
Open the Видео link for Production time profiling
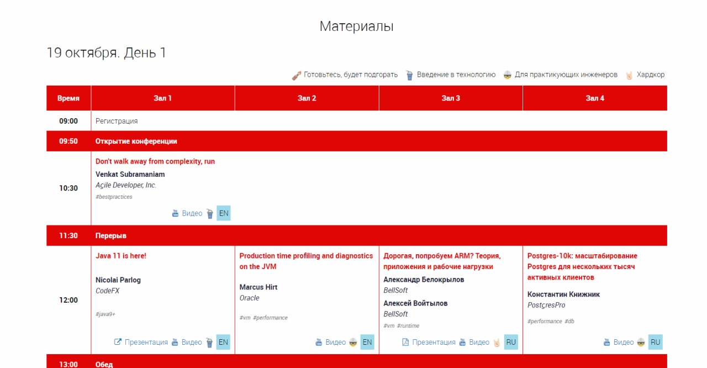[336, 342]
